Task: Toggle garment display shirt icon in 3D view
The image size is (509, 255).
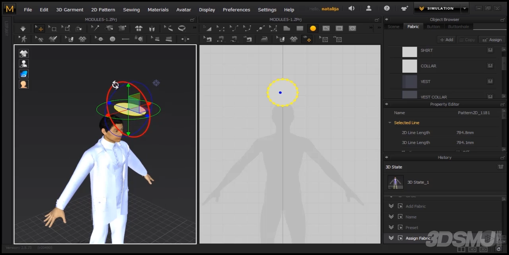Action: point(24,53)
